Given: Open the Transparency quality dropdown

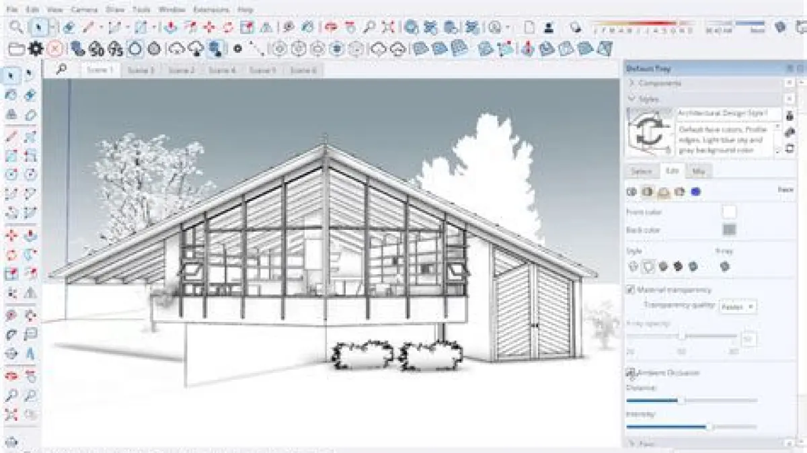Looking at the screenshot, I should click(738, 306).
